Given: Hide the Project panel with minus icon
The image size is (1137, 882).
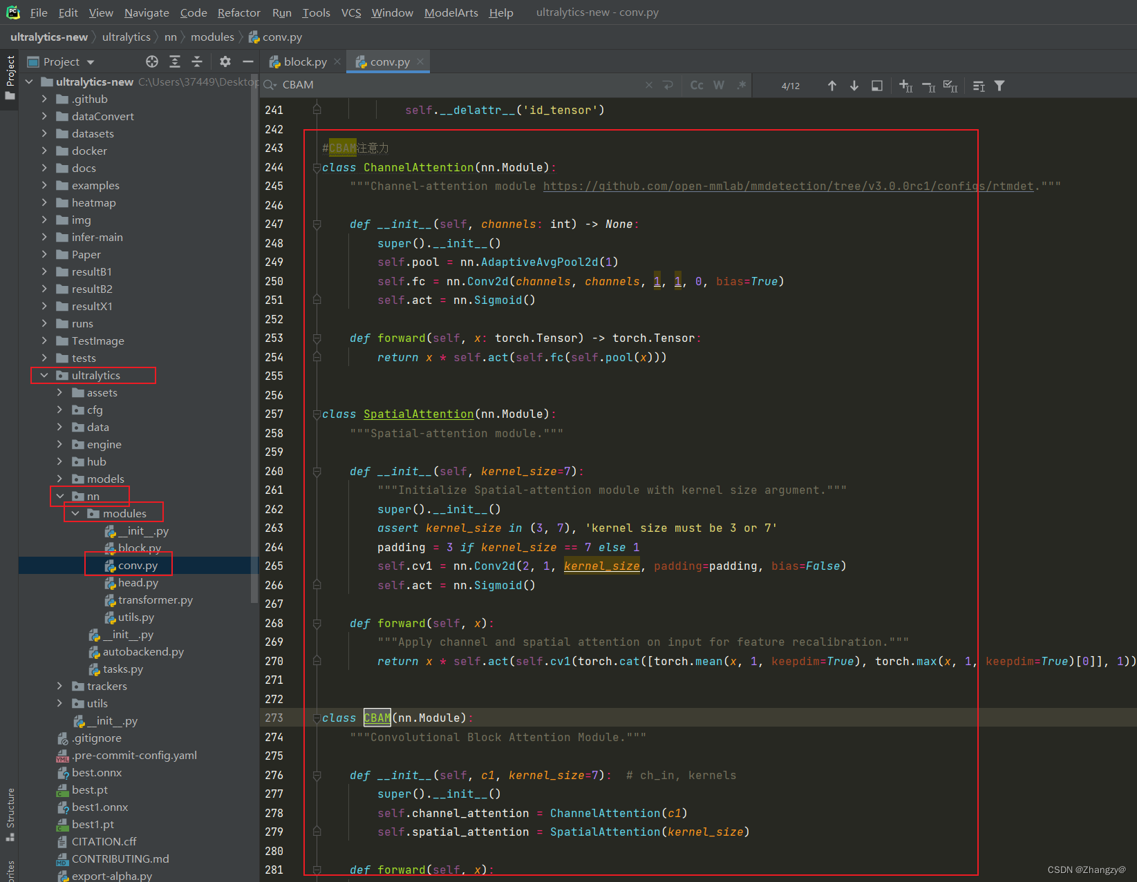Looking at the screenshot, I should click(x=248, y=61).
